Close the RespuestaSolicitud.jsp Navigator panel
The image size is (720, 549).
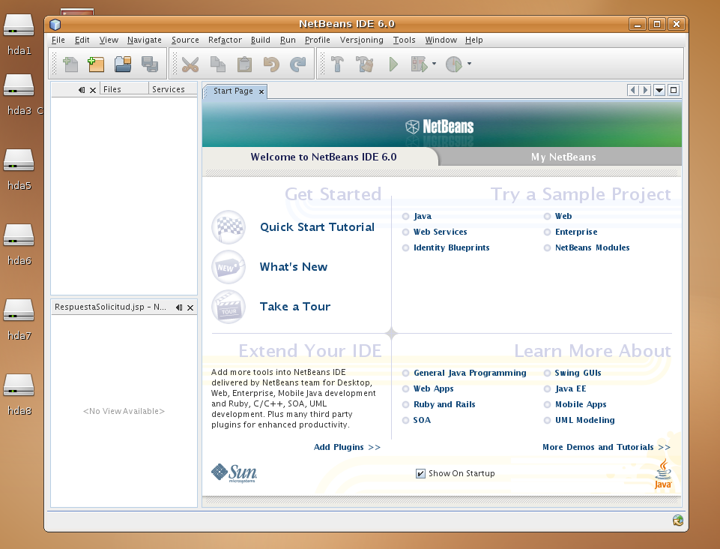[x=190, y=307]
